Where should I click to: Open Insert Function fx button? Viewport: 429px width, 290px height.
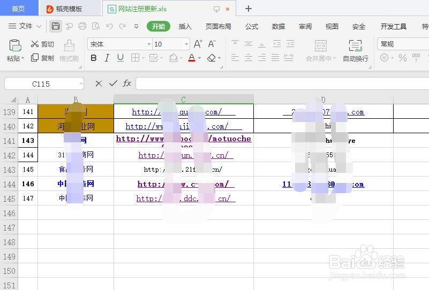coord(127,83)
